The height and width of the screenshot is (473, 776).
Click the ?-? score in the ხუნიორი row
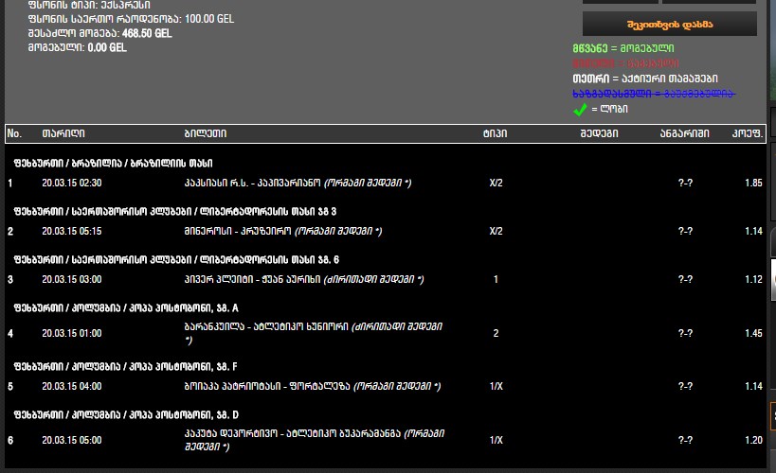point(685,334)
